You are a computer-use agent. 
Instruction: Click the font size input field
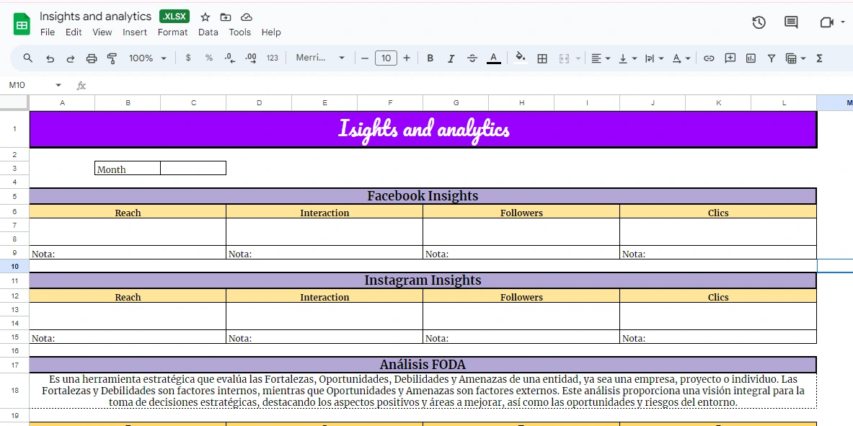386,58
